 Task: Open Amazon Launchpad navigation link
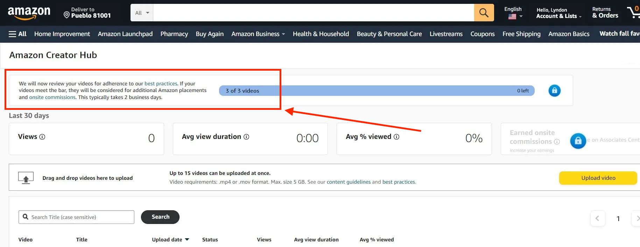point(125,34)
